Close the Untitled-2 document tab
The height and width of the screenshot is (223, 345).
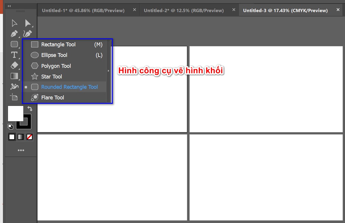point(234,10)
